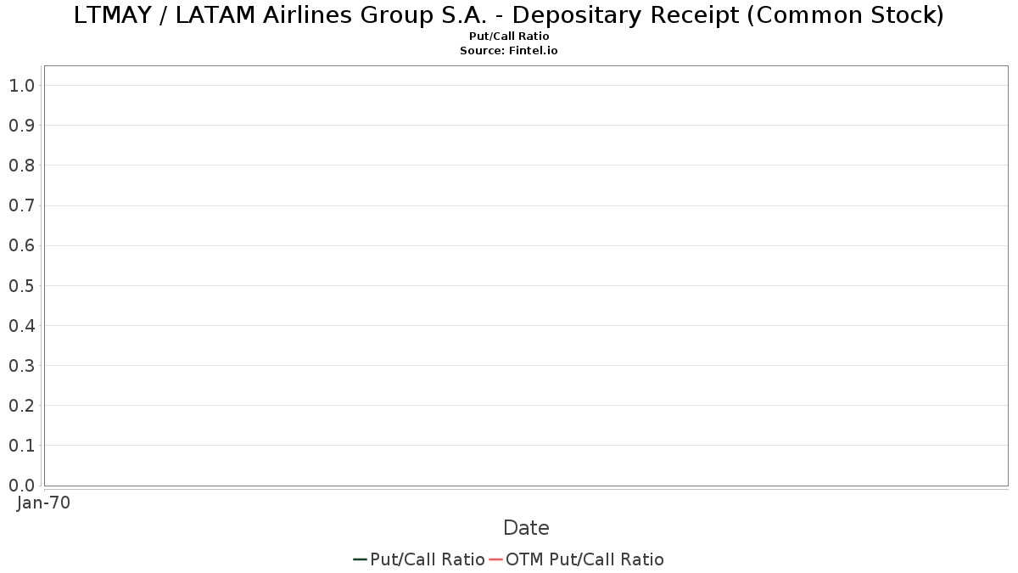Click the 0.0 y-axis tick label
This screenshot has height=573, width=1018.
pyautogui.click(x=21, y=486)
